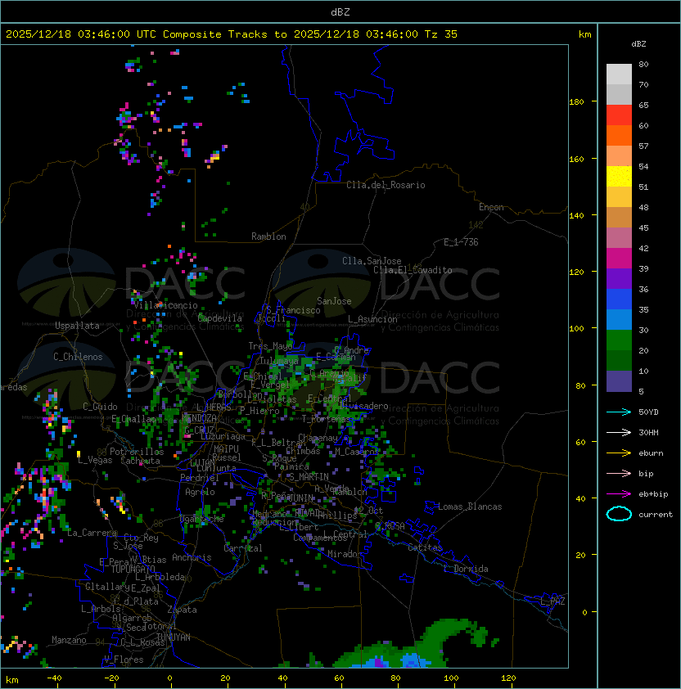Select the slate purple 5-10 dBZ swatch
The width and height of the screenshot is (681, 689).
pyautogui.click(x=619, y=381)
